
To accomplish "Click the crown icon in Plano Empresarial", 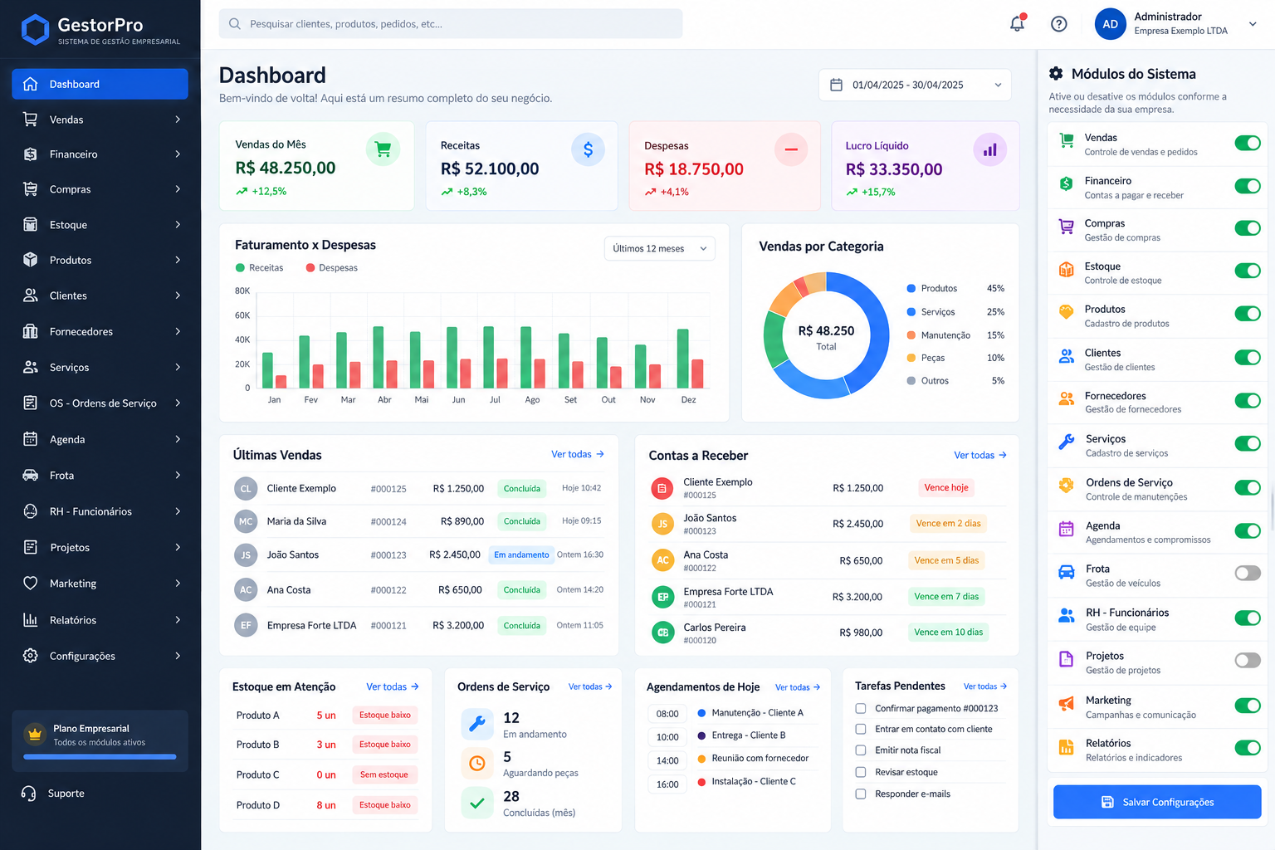I will 35,734.
